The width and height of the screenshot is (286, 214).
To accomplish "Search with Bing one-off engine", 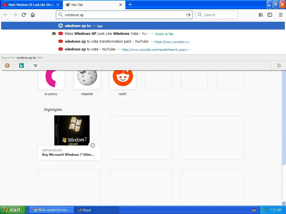I will coord(21,65).
